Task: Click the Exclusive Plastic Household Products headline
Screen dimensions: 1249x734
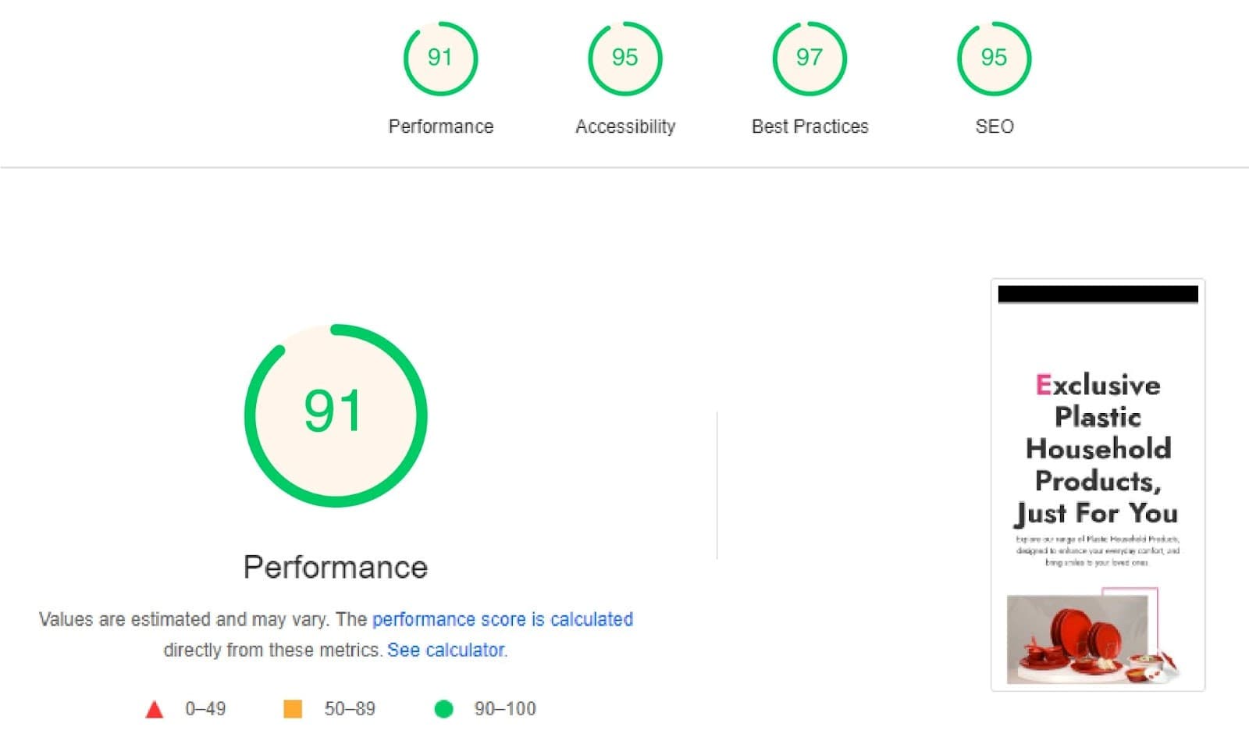Action: tap(1096, 449)
